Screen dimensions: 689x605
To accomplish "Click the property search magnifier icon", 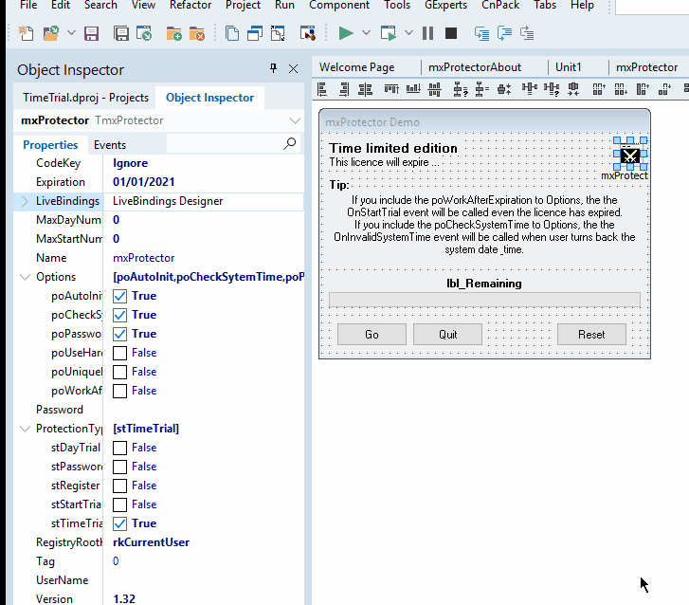I will click(290, 143).
